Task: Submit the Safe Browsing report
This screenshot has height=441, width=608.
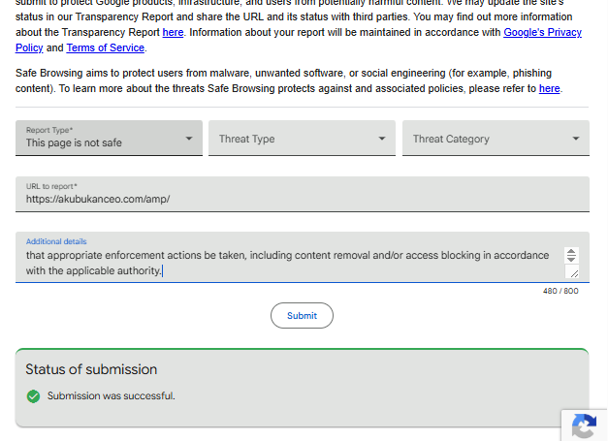Action: pos(302,315)
